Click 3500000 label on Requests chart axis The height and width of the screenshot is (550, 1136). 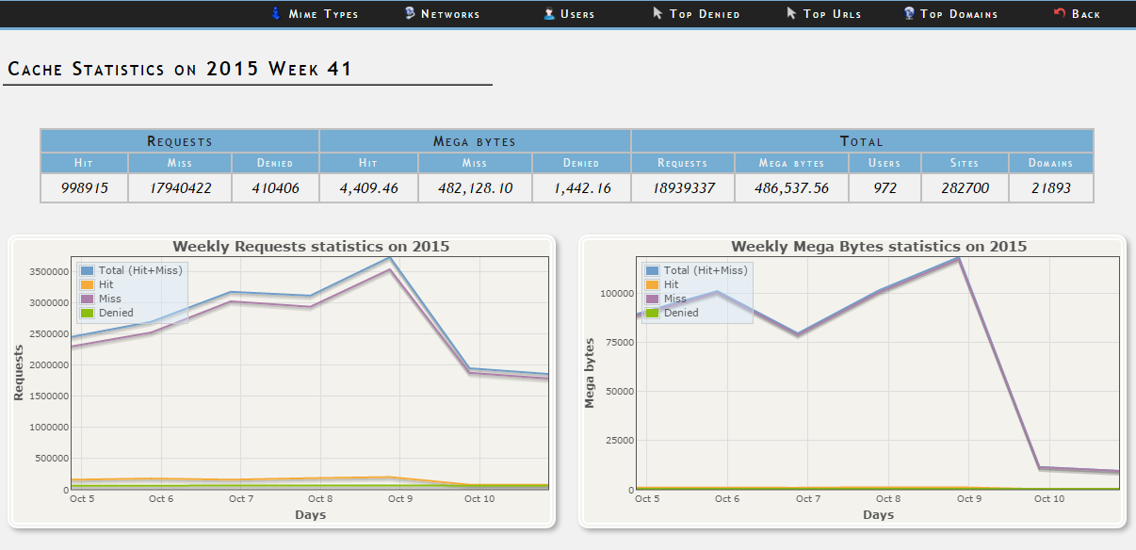click(48, 271)
